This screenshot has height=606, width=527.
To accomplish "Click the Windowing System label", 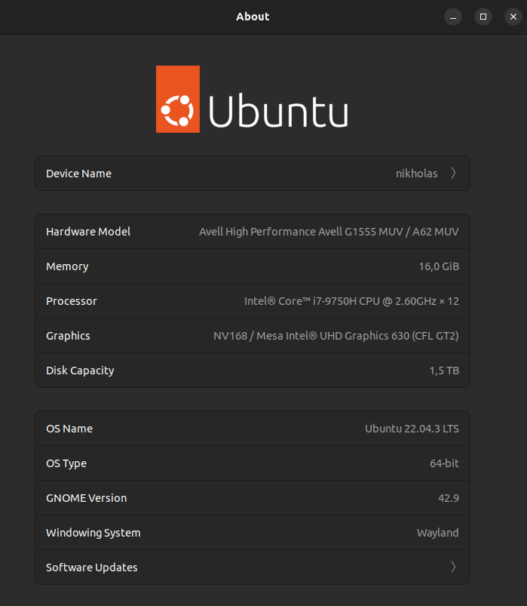I will 93,533.
